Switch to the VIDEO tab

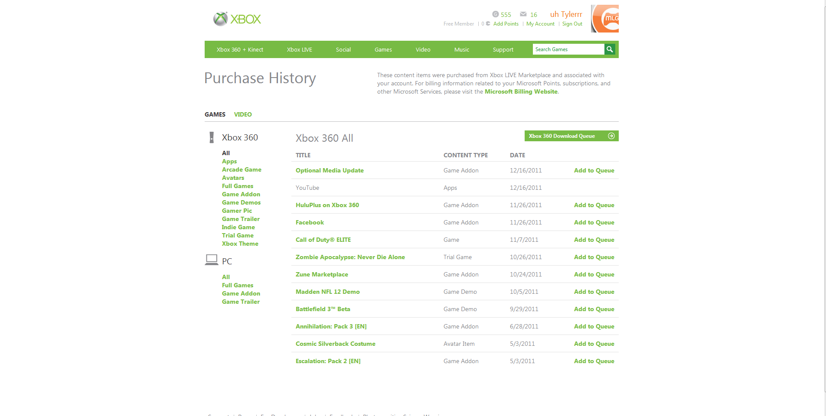point(243,114)
